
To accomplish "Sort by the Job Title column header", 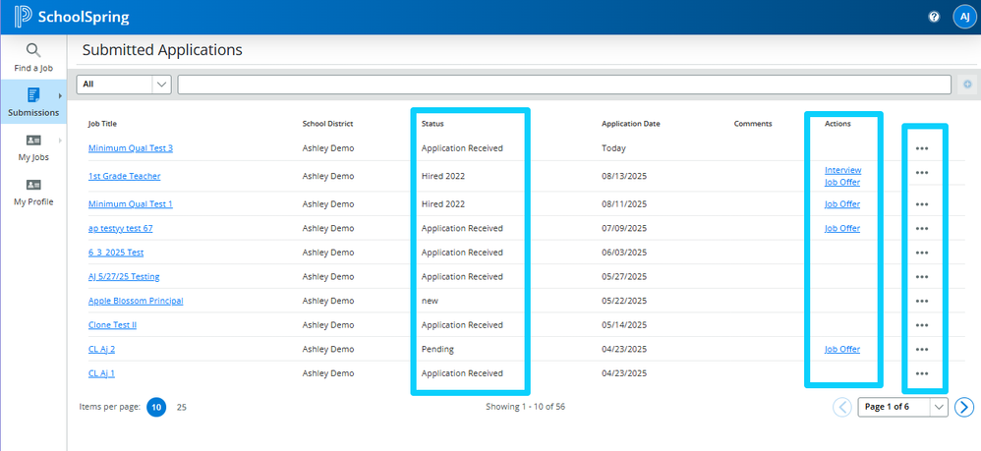I will 108,124.
